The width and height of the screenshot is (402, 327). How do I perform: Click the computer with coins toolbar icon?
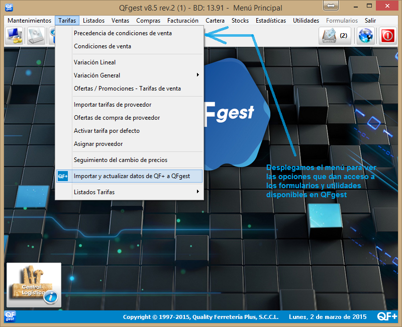(x=15, y=36)
